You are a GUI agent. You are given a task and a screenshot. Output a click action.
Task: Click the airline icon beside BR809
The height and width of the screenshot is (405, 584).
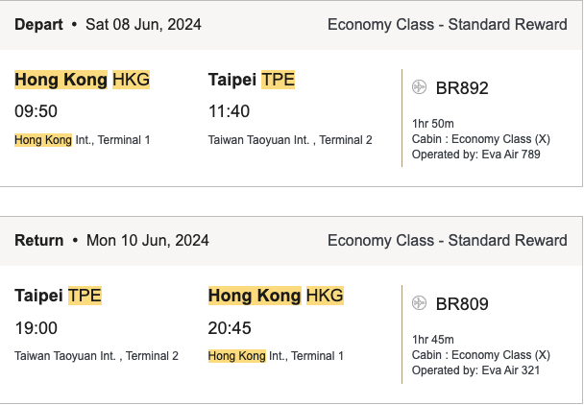point(419,304)
